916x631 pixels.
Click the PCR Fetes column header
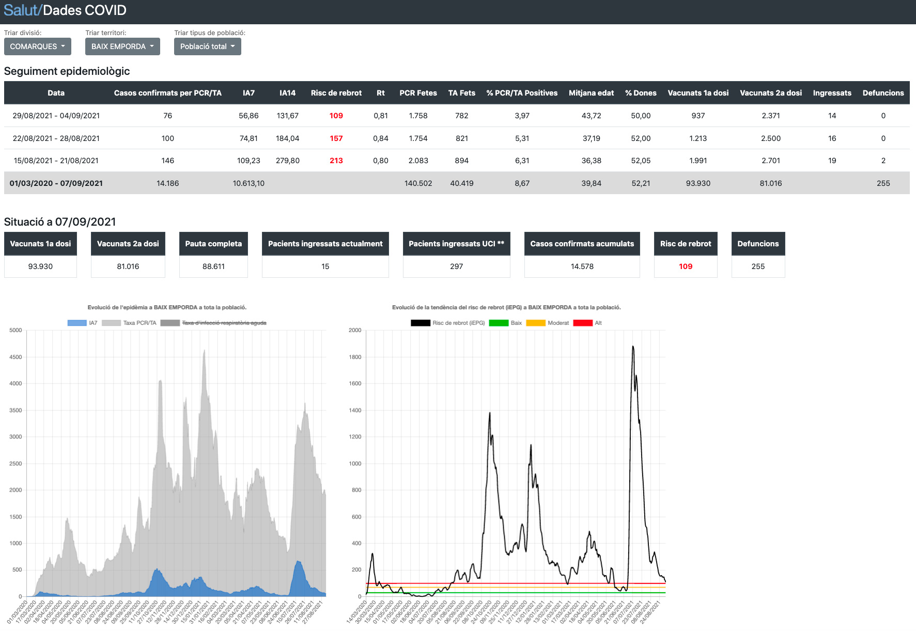(418, 93)
